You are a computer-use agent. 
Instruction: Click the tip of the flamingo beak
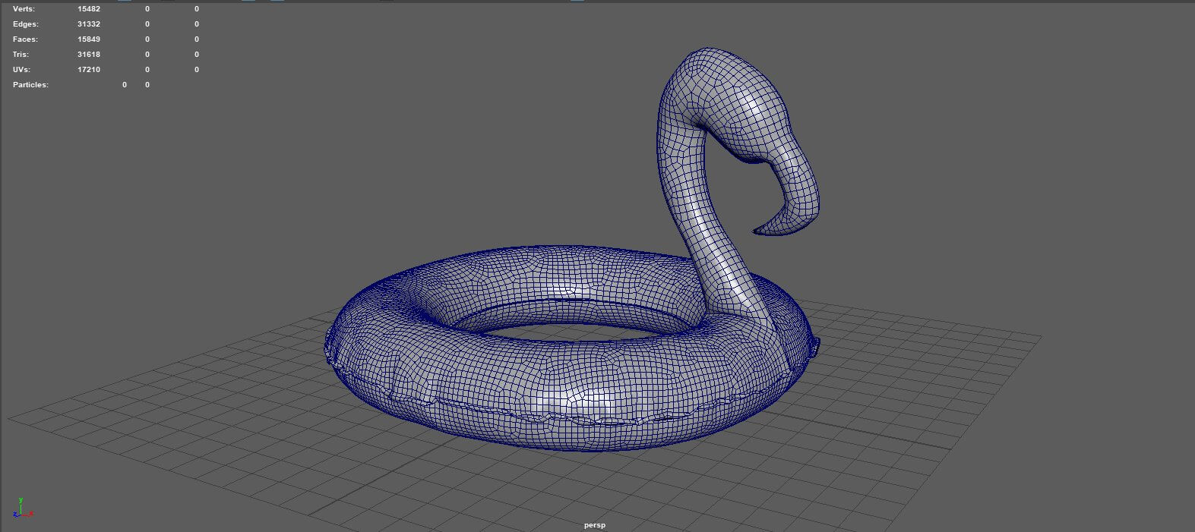(x=757, y=231)
